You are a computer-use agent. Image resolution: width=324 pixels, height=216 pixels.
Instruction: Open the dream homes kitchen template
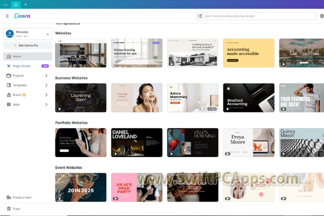click(81, 53)
